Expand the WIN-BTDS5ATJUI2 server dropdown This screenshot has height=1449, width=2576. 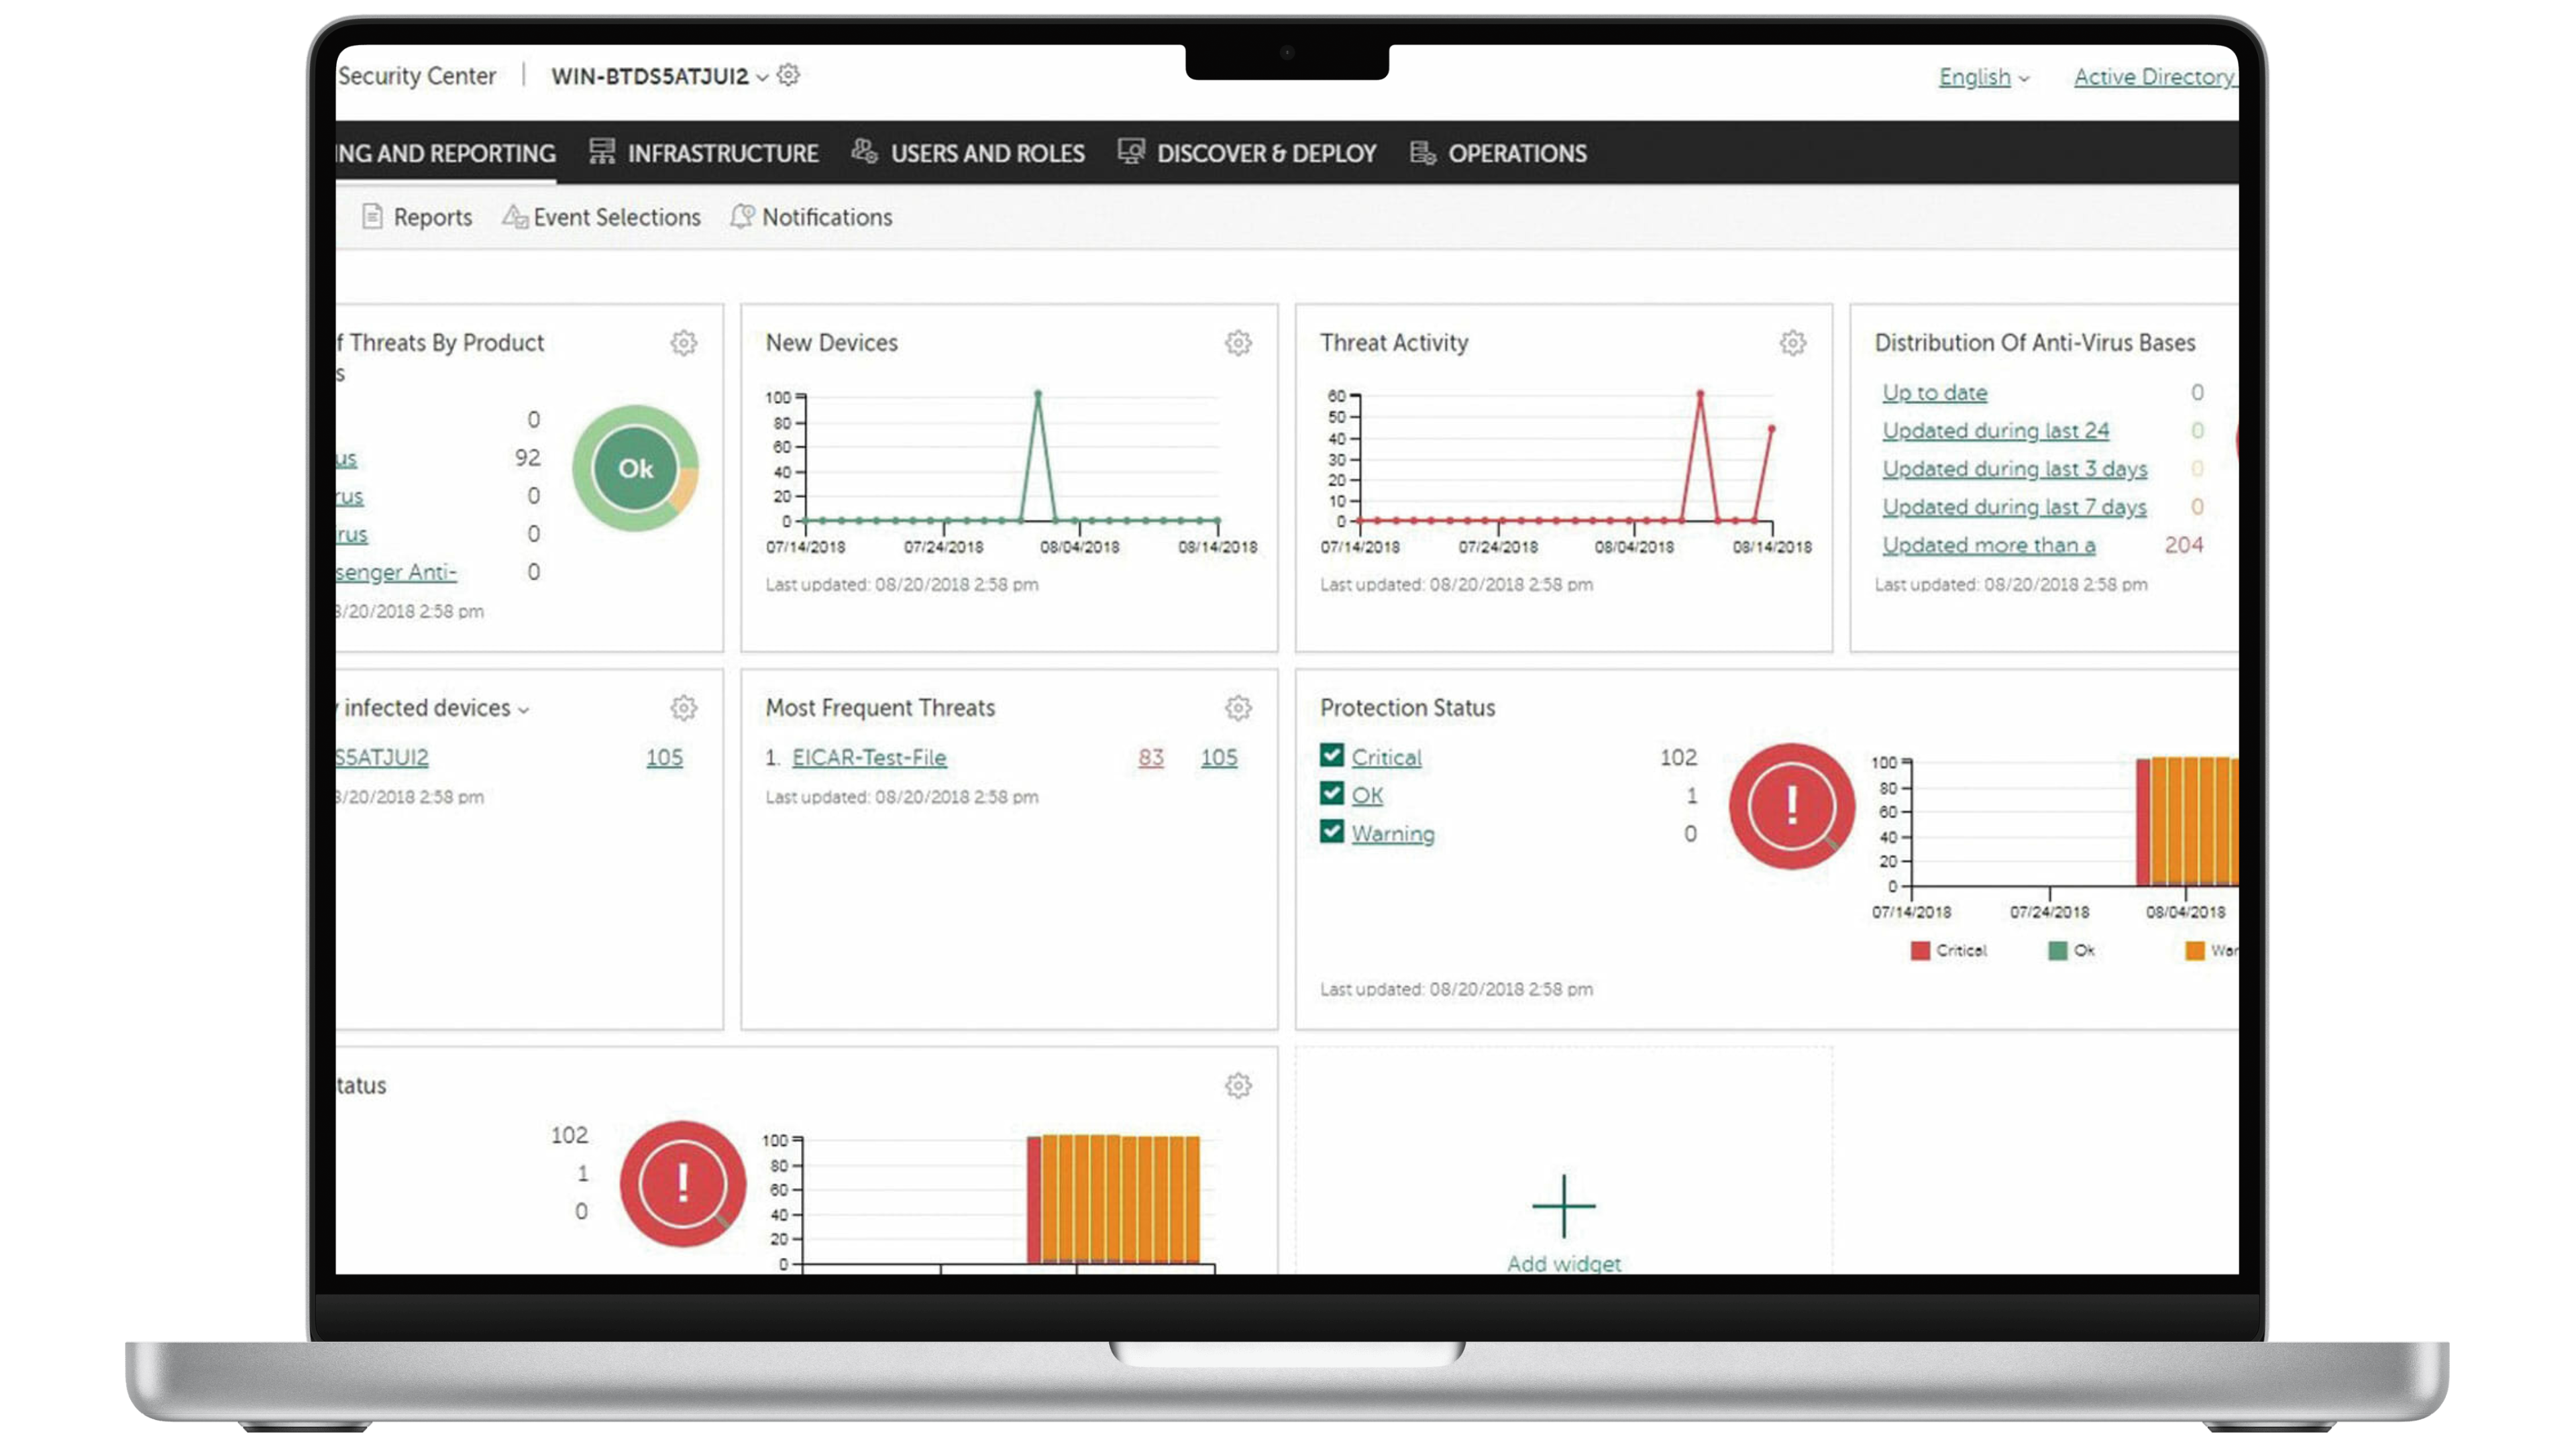[x=762, y=78]
